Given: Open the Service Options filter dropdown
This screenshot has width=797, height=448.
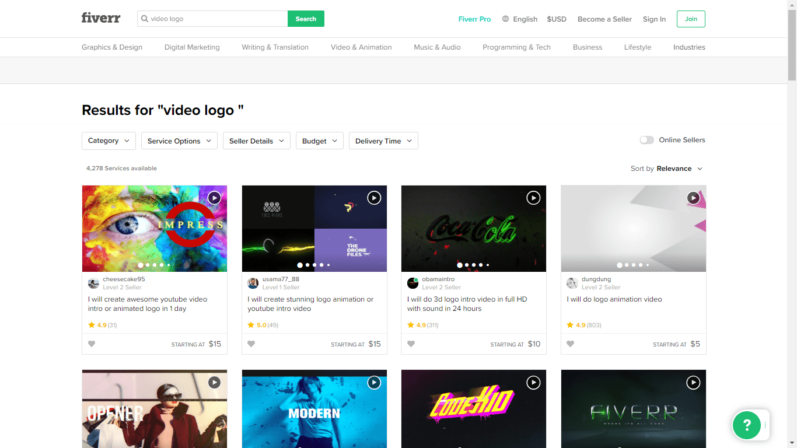Looking at the screenshot, I should [x=179, y=141].
